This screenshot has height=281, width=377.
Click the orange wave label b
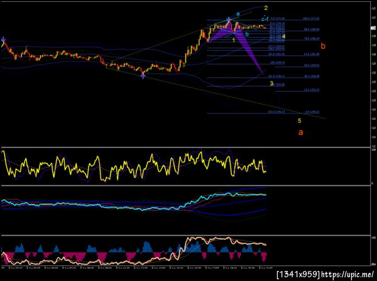tap(323, 46)
